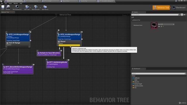The image size is (187, 105).
Task: Use selected asset arrow for Blackboard Asset
Action: click(x=159, y=27)
